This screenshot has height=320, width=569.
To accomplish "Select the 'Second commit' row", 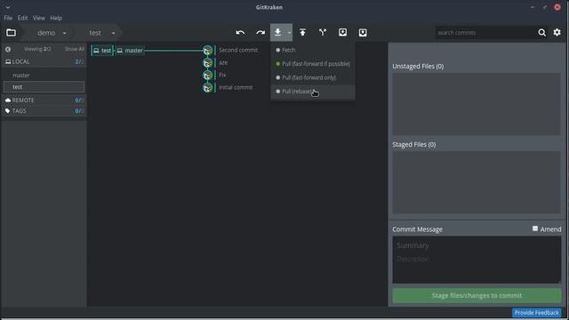I will click(238, 50).
